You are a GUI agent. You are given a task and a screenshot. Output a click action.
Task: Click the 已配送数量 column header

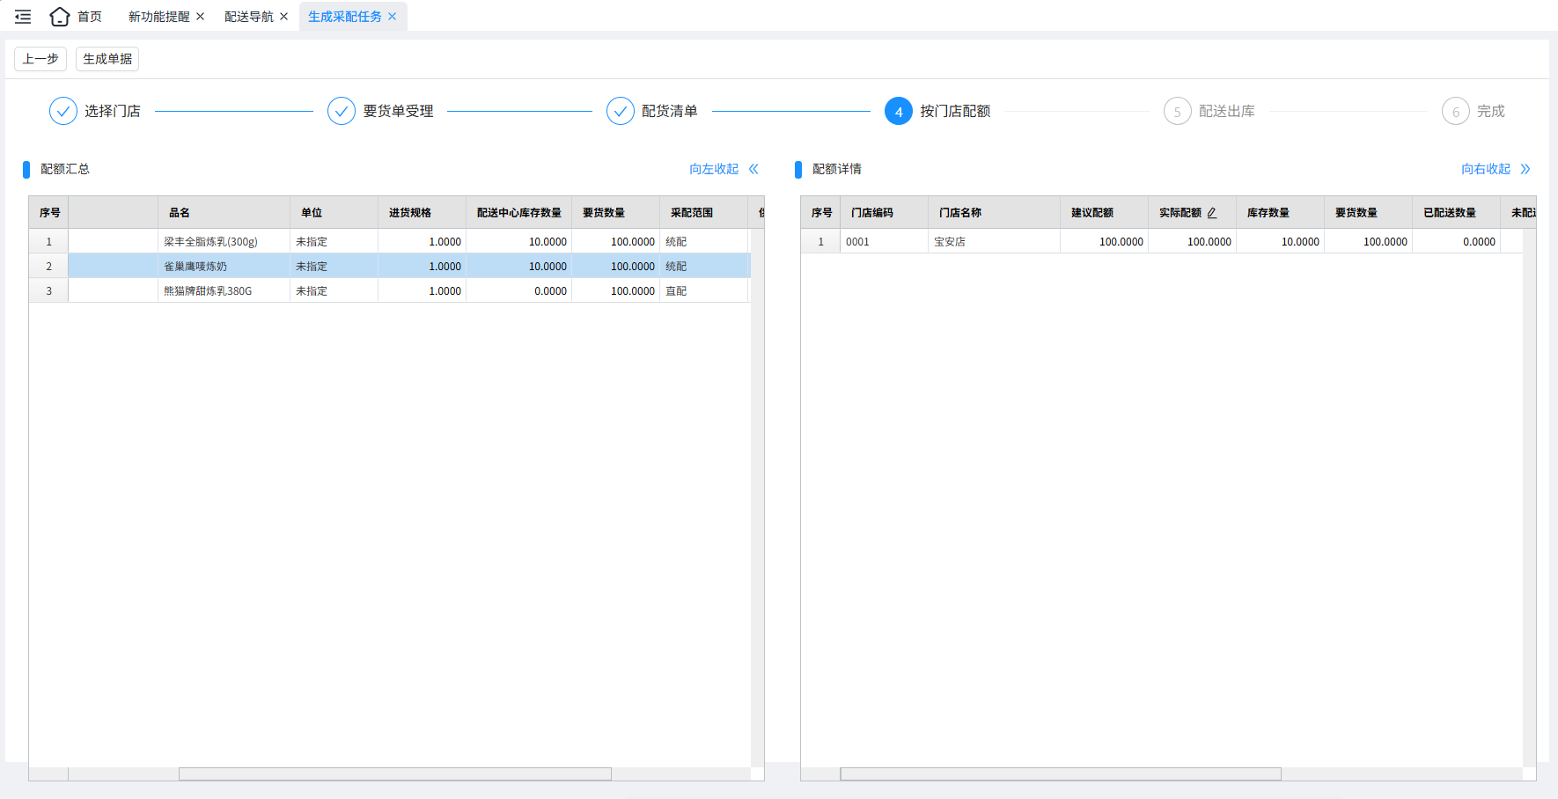pos(1457,213)
